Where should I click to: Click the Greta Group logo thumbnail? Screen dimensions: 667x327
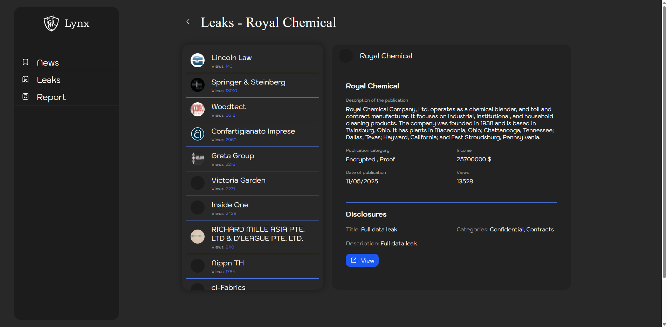198,158
